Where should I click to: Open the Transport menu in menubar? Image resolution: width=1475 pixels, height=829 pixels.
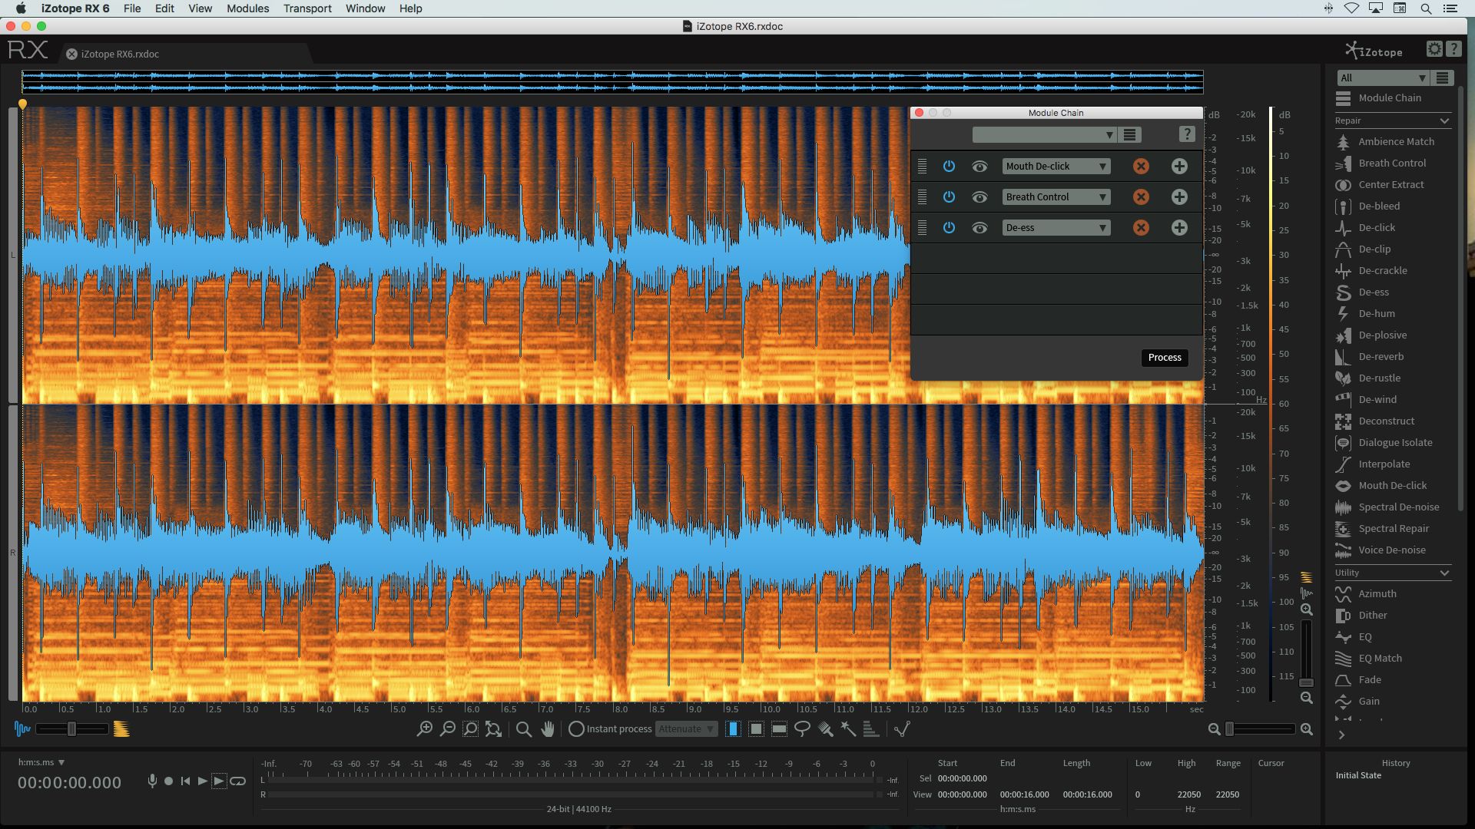(x=307, y=8)
